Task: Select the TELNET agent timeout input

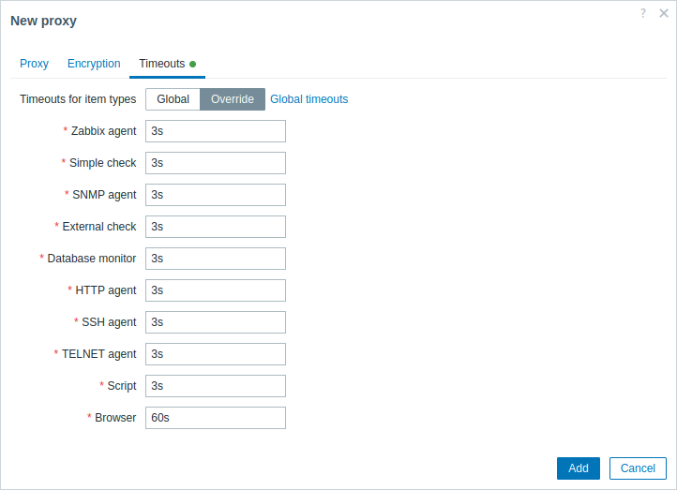Action: [215, 354]
